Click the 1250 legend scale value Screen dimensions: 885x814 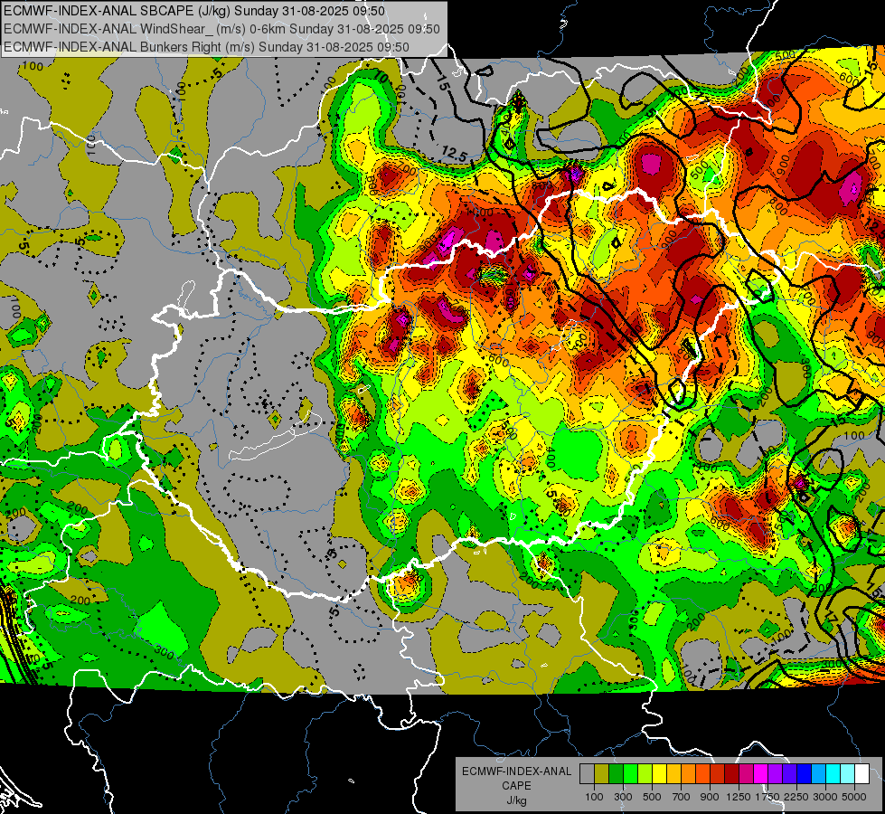click(x=739, y=797)
